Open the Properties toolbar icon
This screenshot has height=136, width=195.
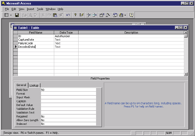102,15
